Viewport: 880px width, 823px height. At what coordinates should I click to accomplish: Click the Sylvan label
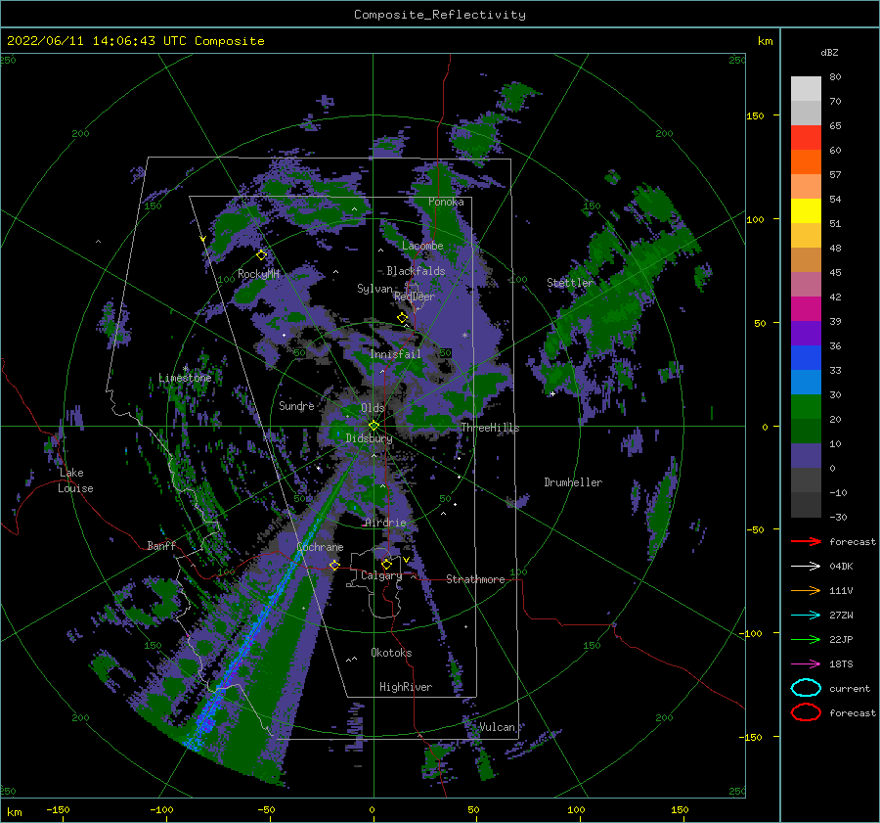(374, 289)
